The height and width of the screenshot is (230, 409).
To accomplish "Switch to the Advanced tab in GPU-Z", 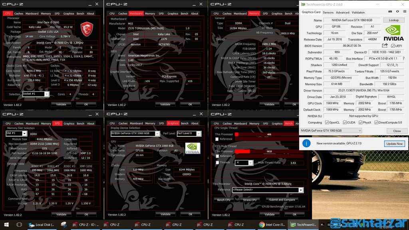I will [x=342, y=12].
